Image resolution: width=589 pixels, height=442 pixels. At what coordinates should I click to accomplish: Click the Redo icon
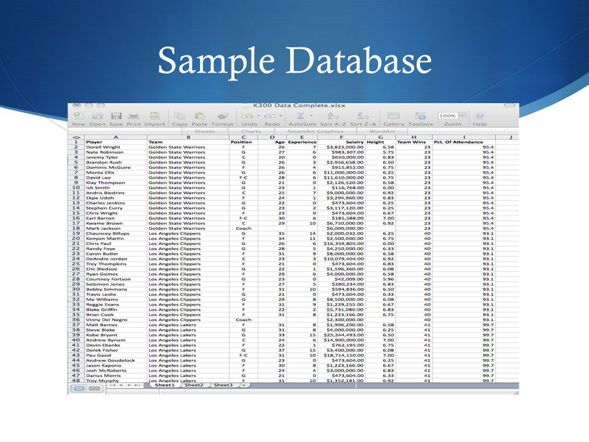pos(270,116)
